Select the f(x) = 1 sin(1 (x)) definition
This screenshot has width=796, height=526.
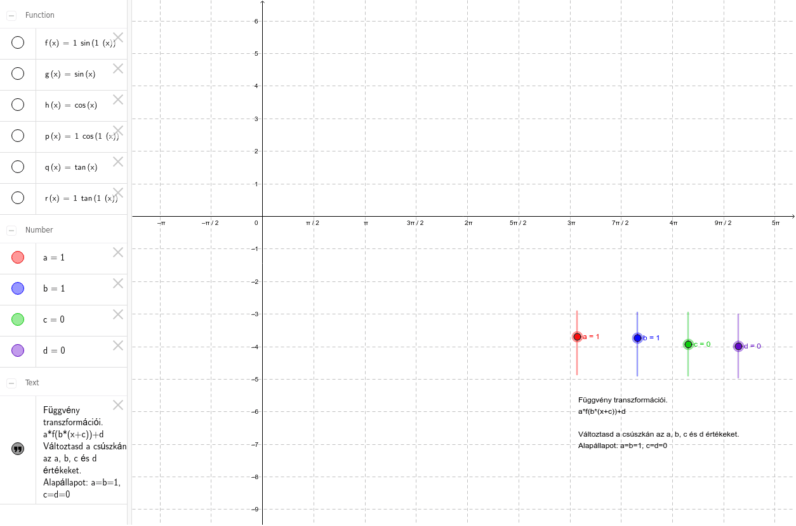point(81,43)
